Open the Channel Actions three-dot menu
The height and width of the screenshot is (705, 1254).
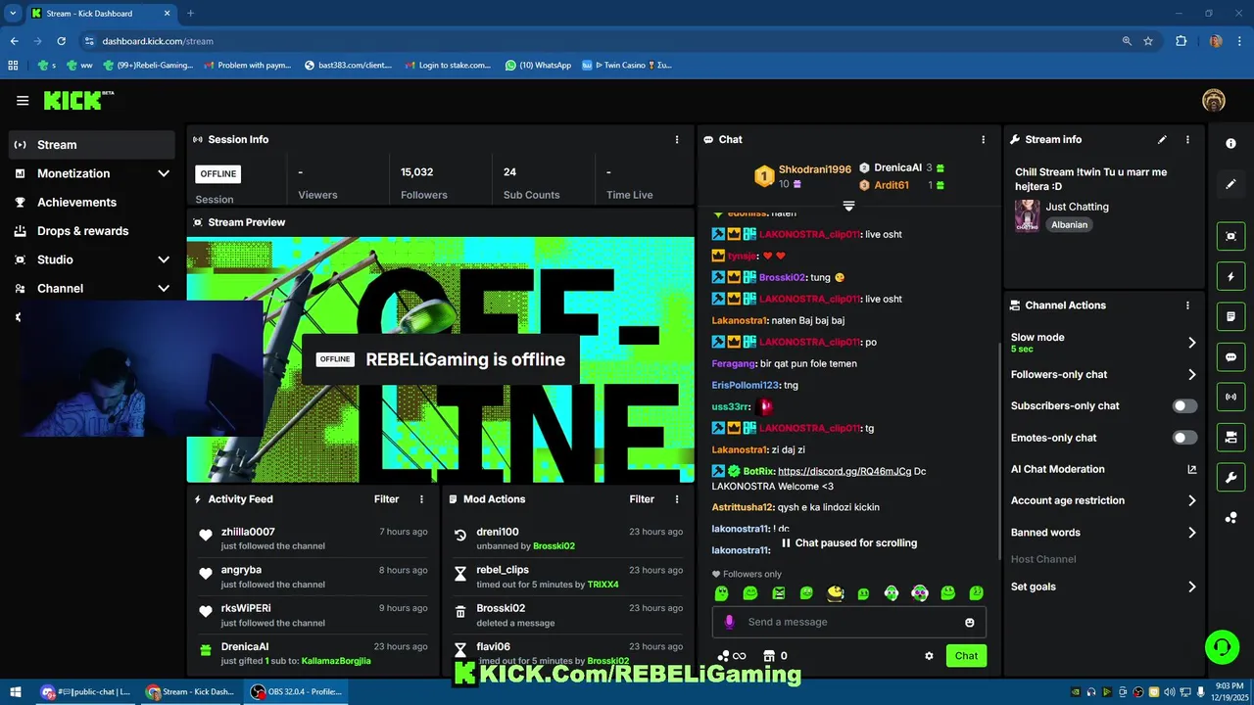(x=1187, y=305)
